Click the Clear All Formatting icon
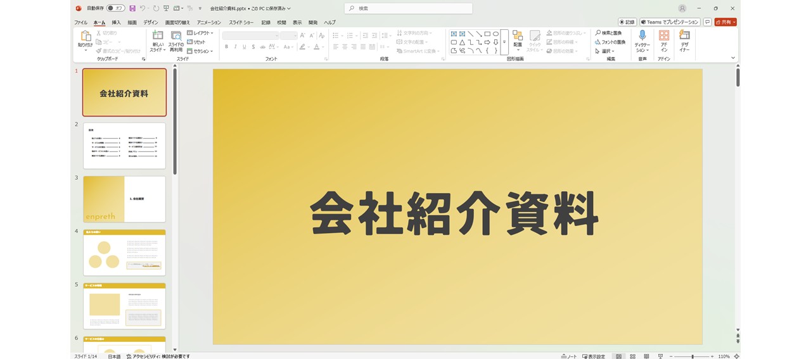 pyautogui.click(x=322, y=35)
